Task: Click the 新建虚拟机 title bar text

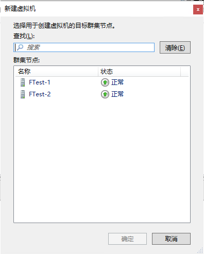Action: click(x=20, y=9)
